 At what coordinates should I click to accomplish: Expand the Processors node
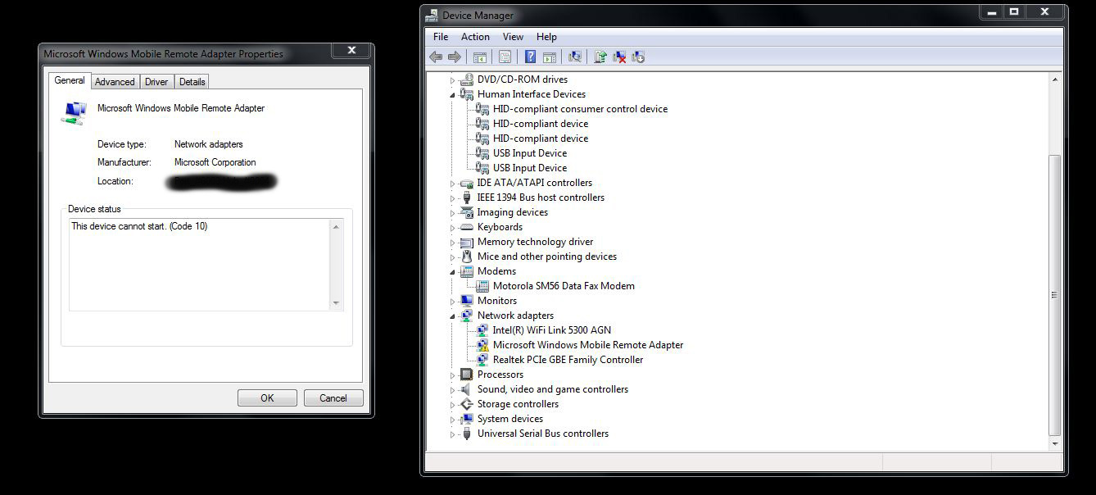[x=452, y=375]
